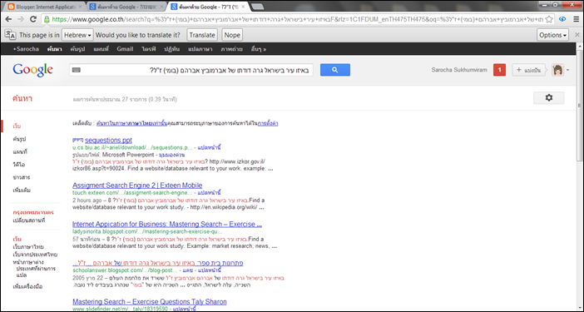Expand the account dropdown arrow beside avatar
584x312 pixels.
(567, 70)
